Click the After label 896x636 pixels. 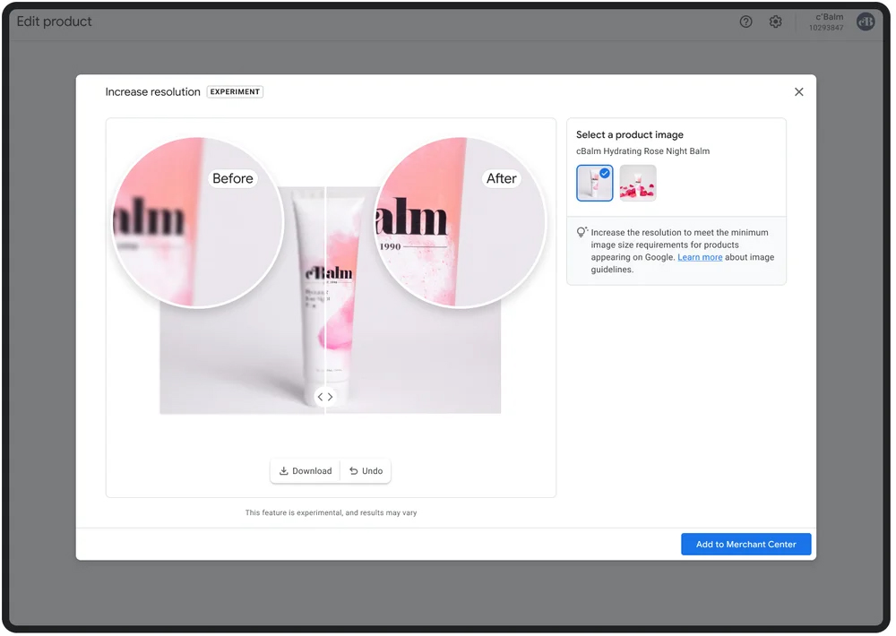pyautogui.click(x=501, y=178)
